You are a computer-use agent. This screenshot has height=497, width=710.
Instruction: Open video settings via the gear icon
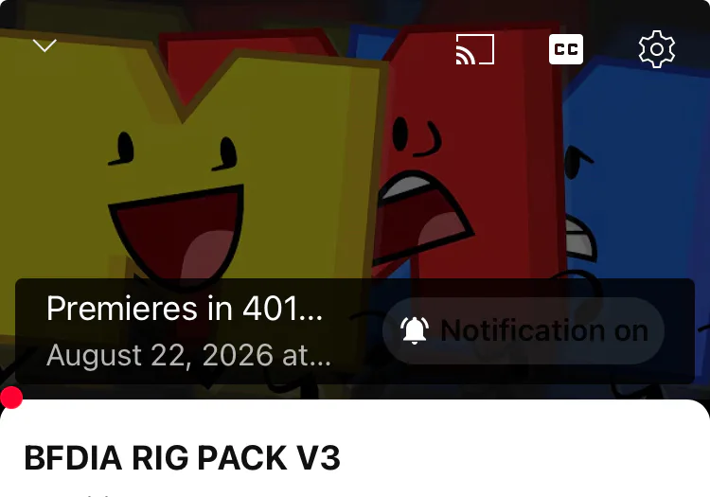coord(657,49)
